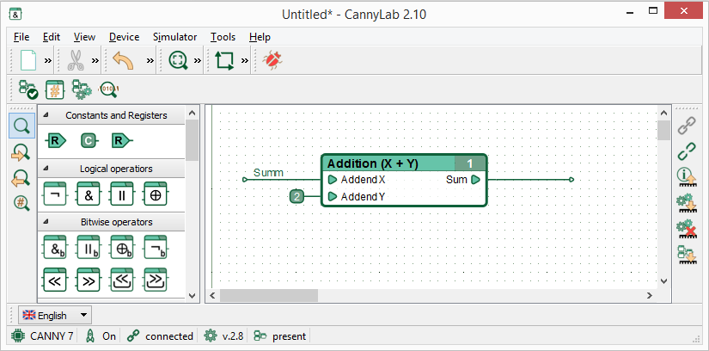The height and width of the screenshot is (351, 709).
Task: Open the Tools menu
Action: (x=223, y=37)
